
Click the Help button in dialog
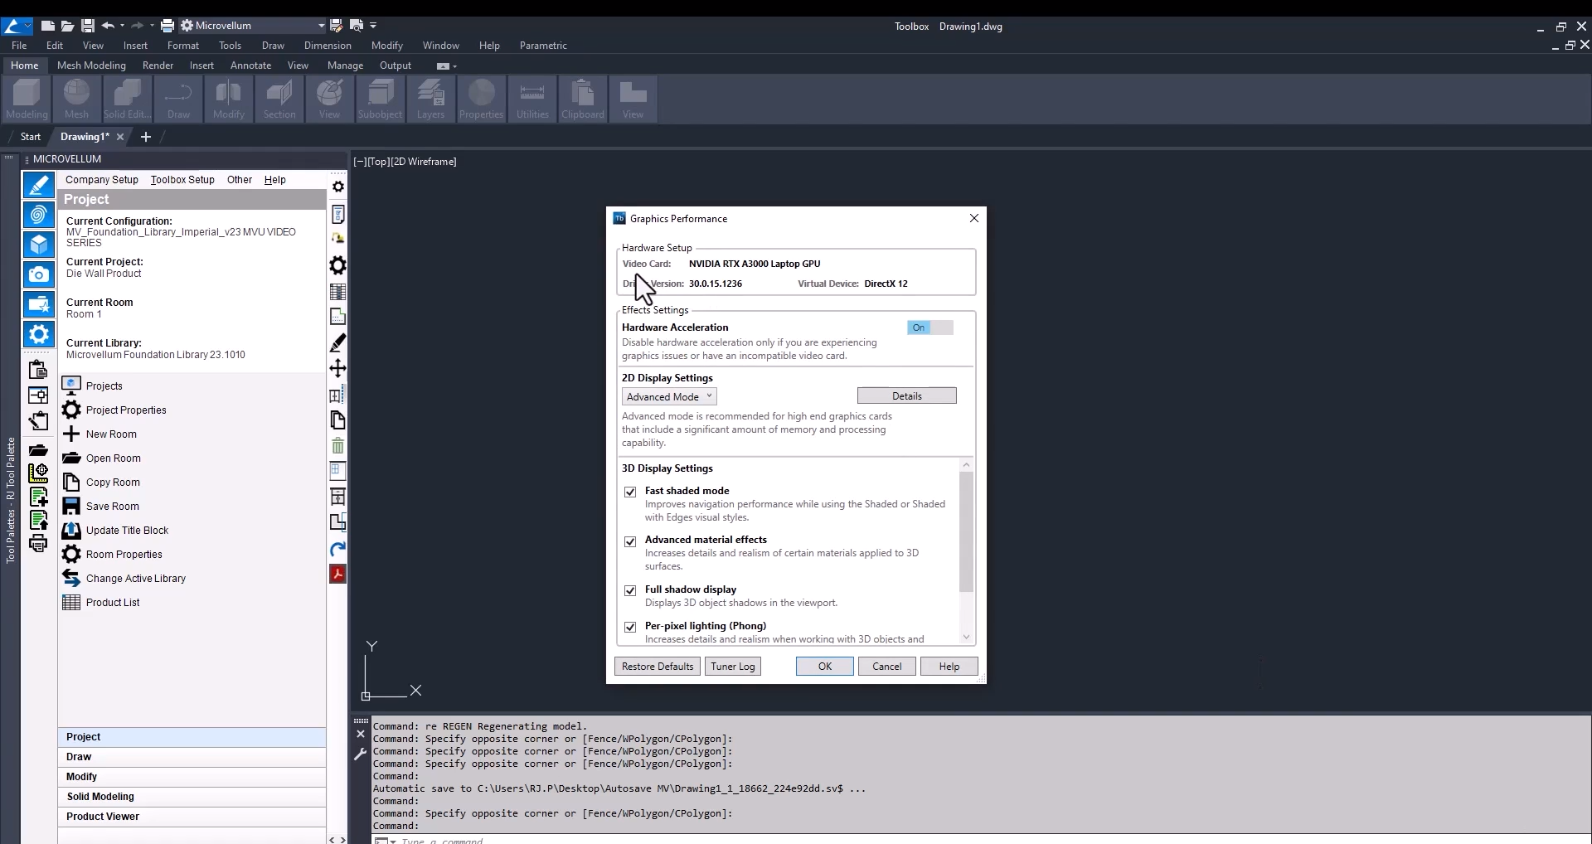point(949,667)
